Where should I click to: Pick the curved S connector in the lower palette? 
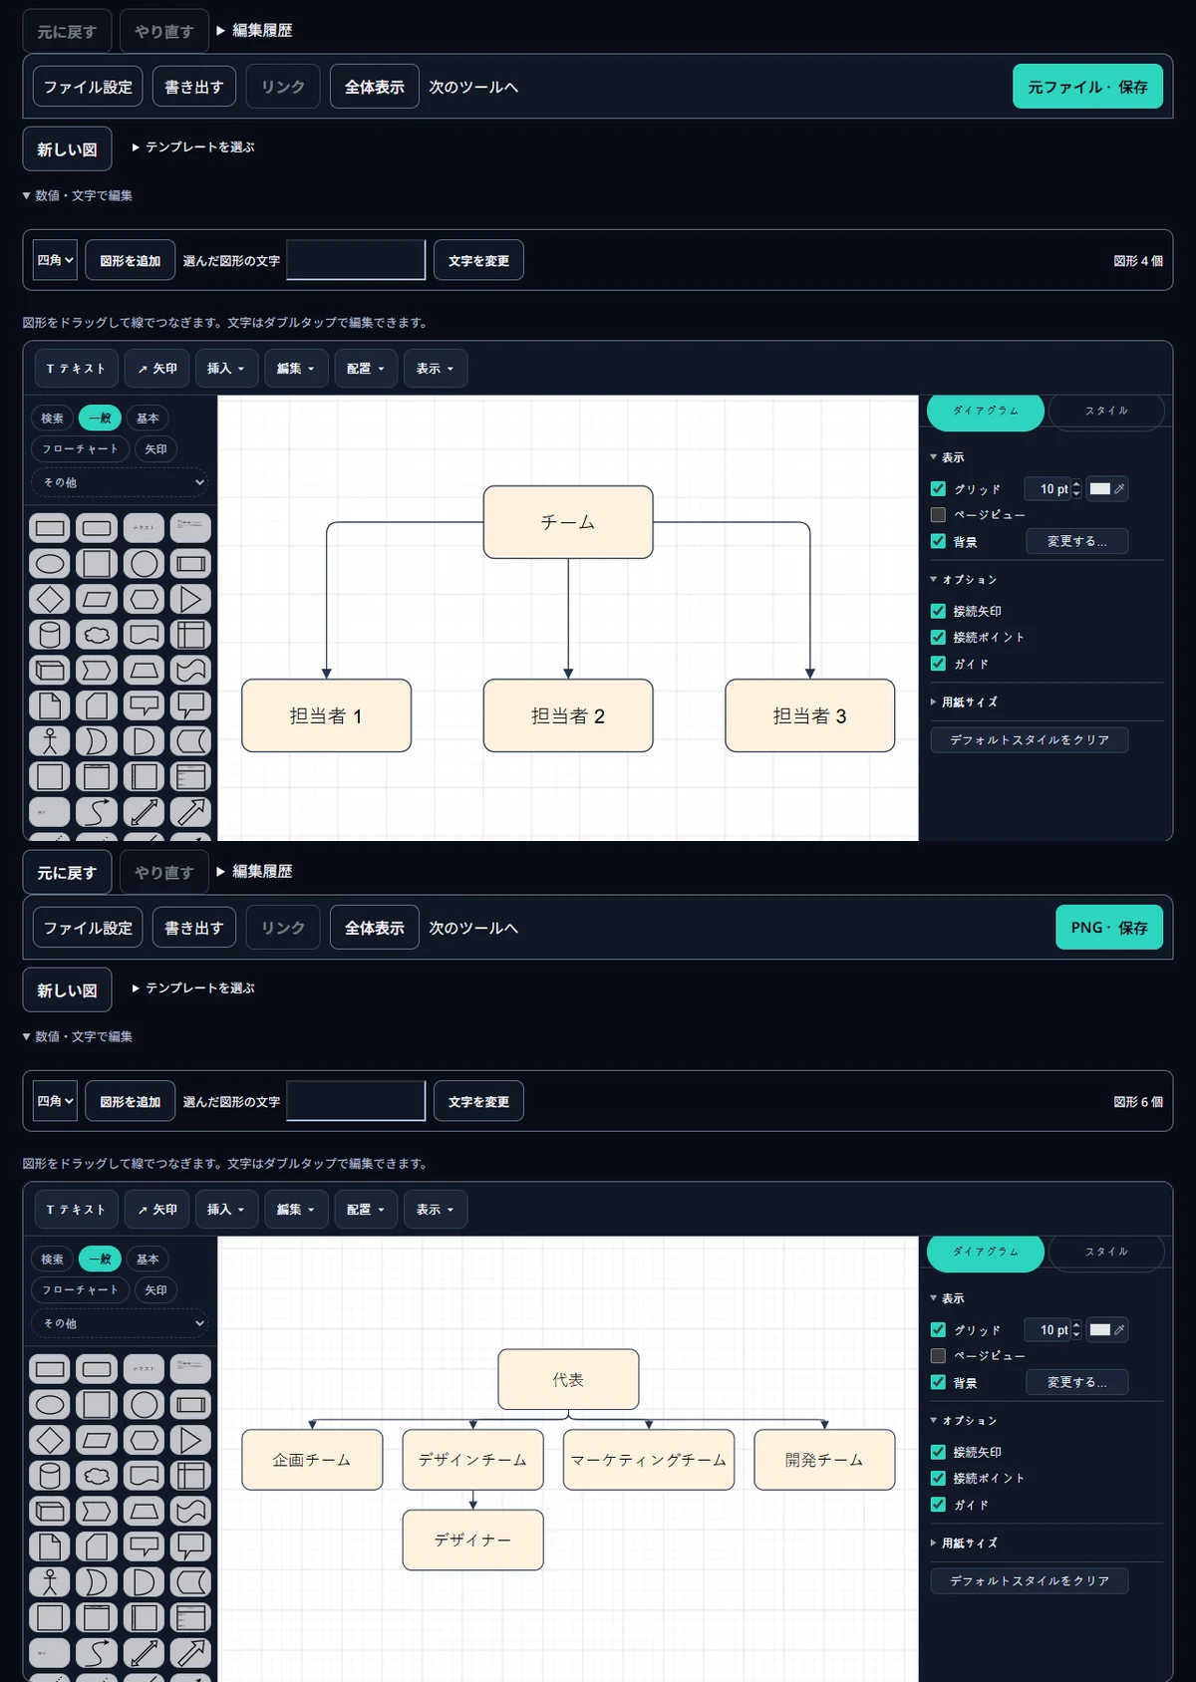click(x=97, y=1653)
